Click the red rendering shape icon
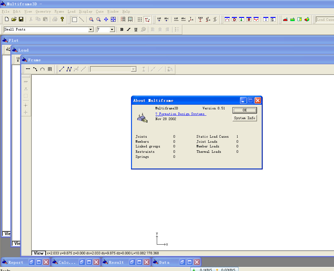Image resolution: width=334 pixels, height=271 pixels. [x=285, y=19]
